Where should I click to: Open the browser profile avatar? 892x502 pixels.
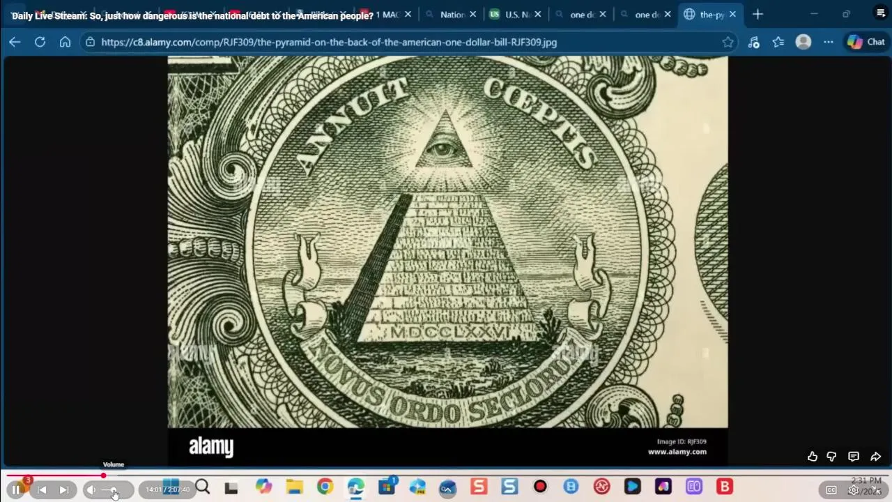click(803, 42)
